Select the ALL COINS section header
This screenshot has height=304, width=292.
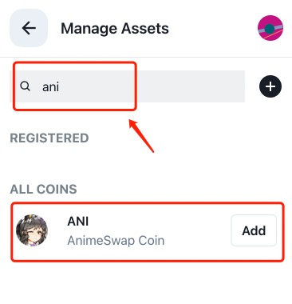click(x=43, y=189)
